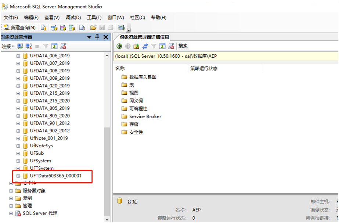The image size is (339, 223).
Task: Expand the UFTData603365_000001 database node
Action: pyautogui.click(x=18, y=176)
